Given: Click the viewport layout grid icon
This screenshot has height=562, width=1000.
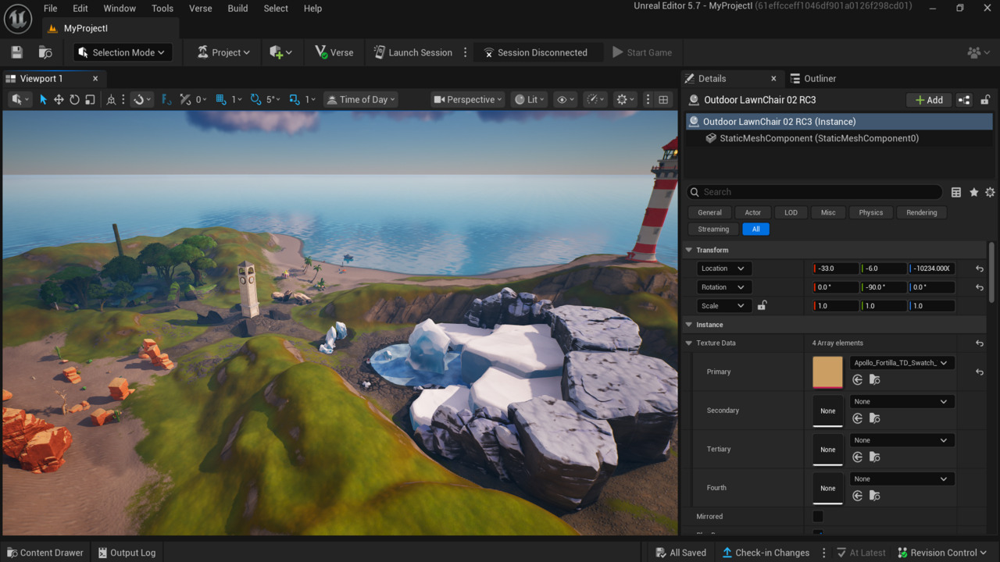Looking at the screenshot, I should click(x=663, y=99).
